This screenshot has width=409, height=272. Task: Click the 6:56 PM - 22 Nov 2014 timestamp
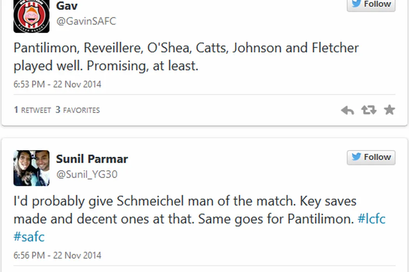[57, 255]
